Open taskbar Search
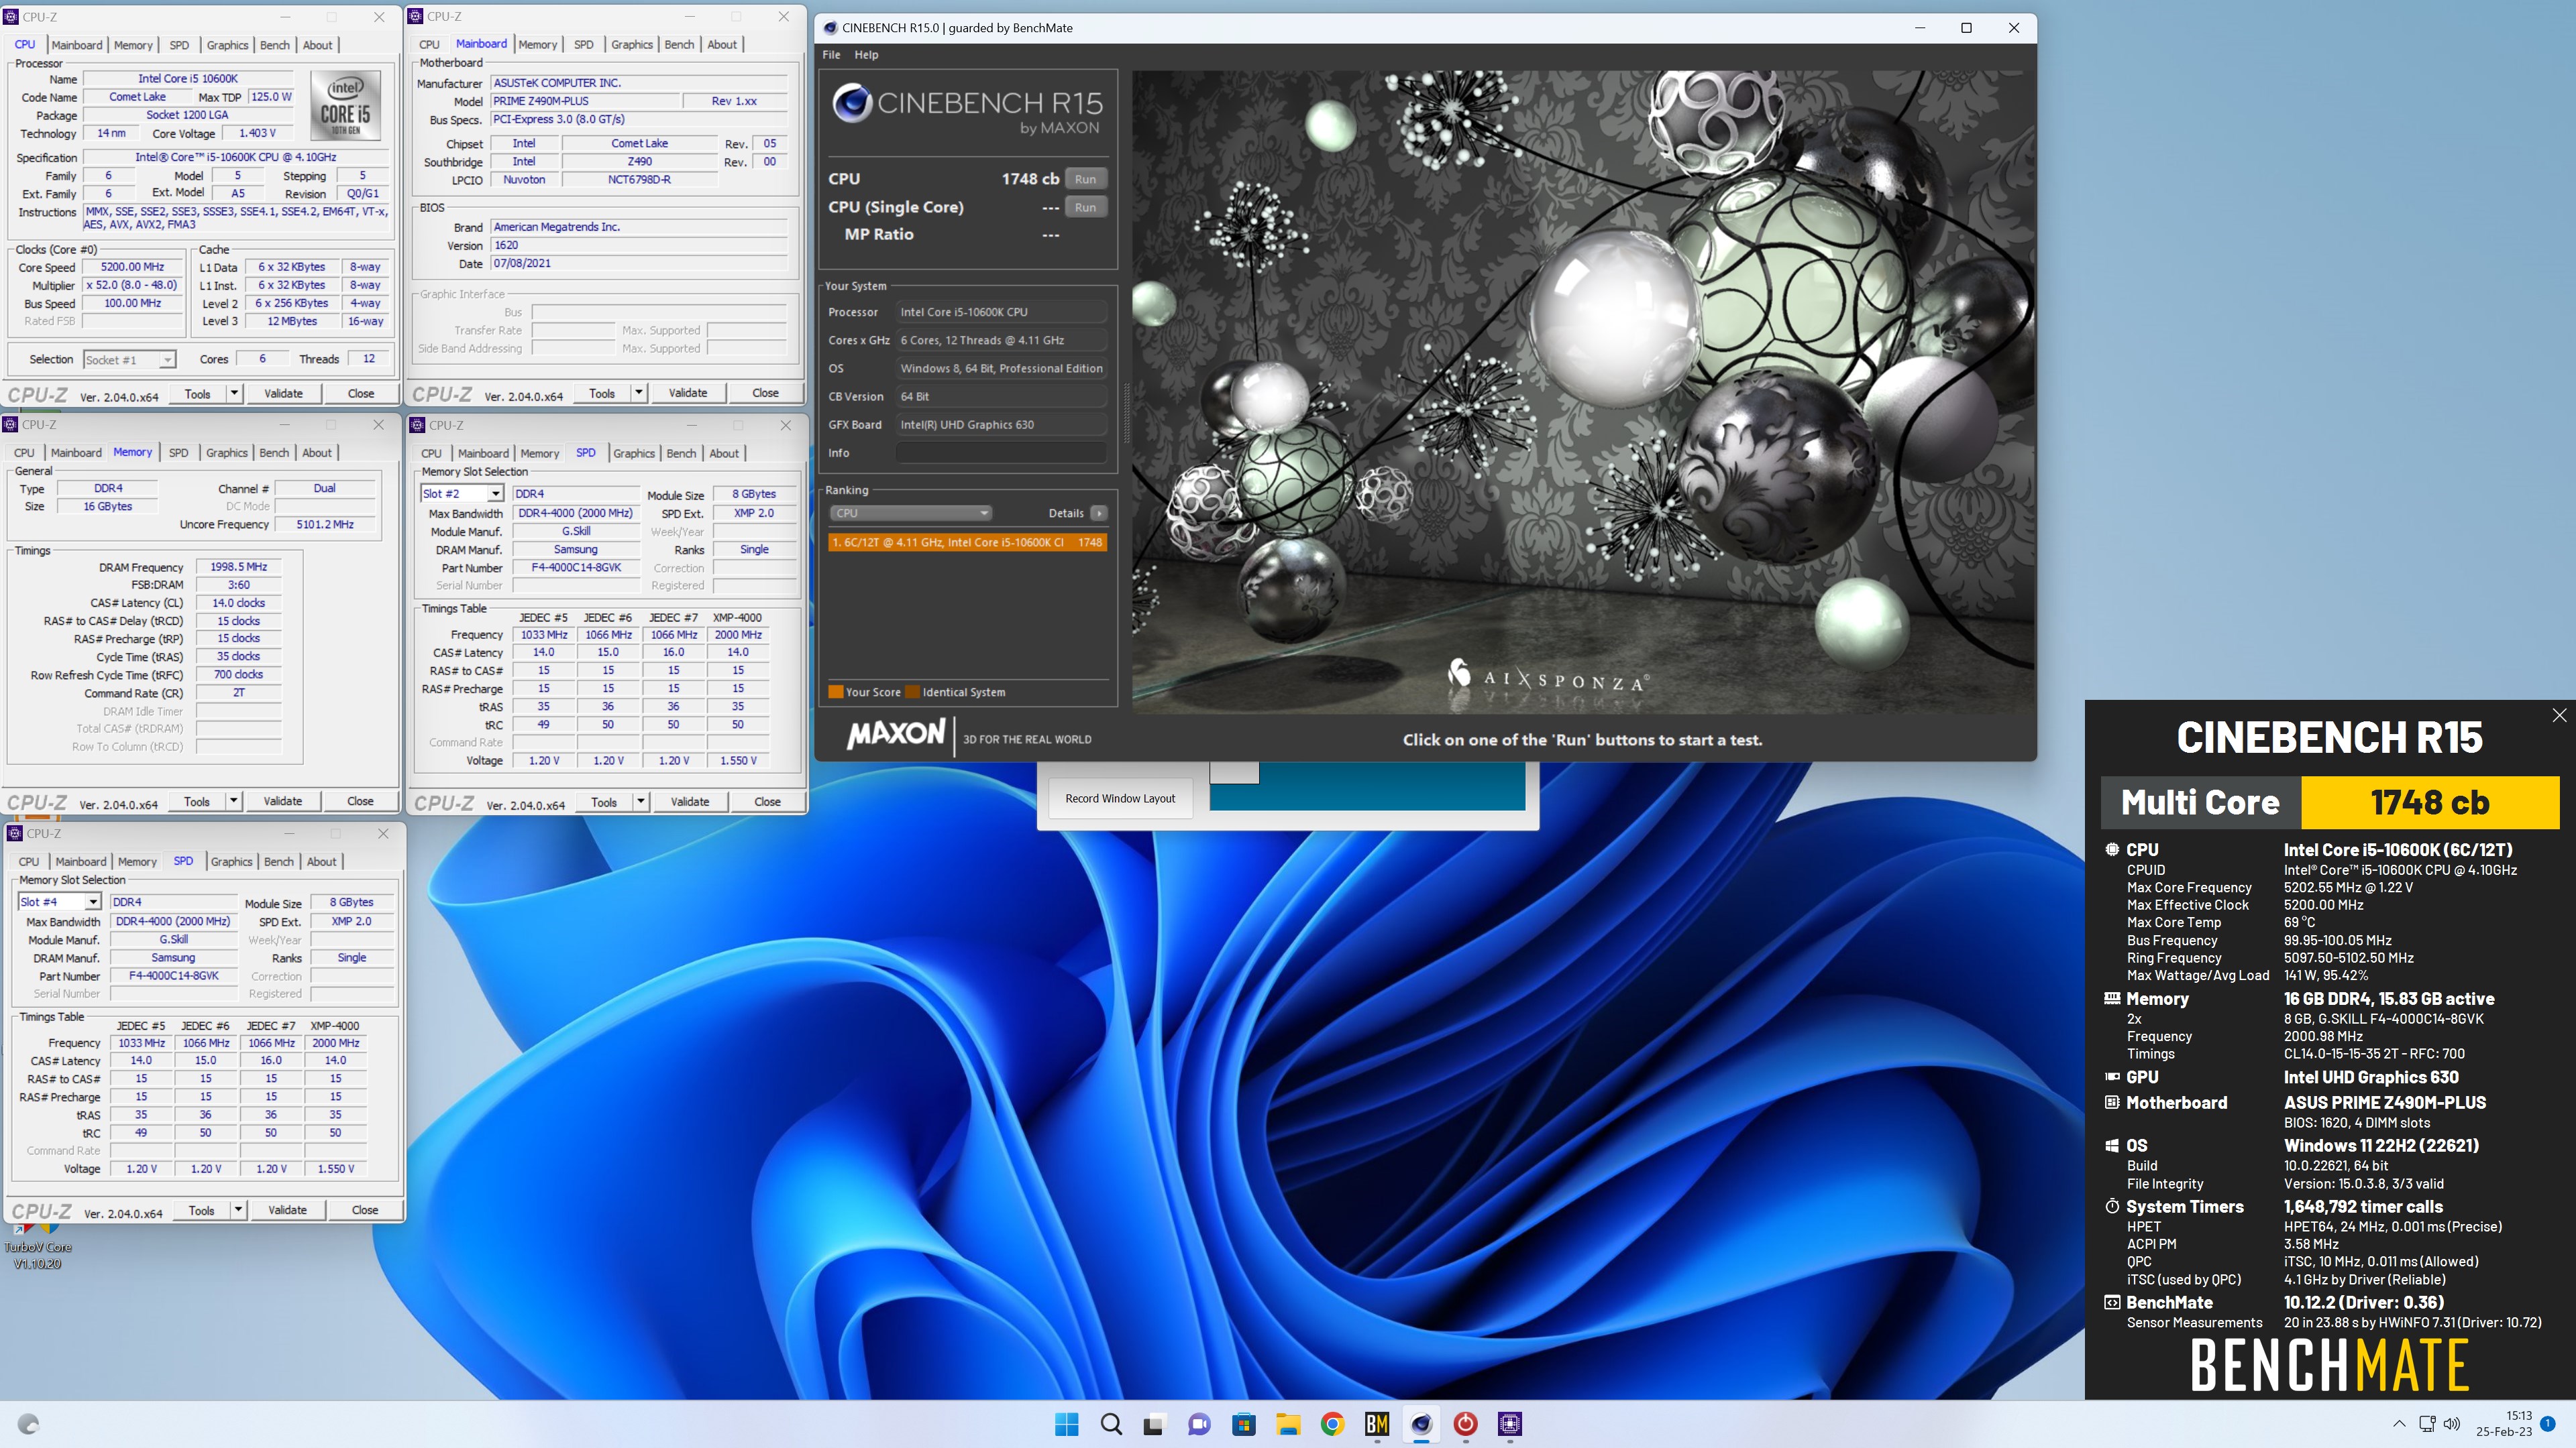This screenshot has width=2576, height=1448. click(x=1111, y=1424)
